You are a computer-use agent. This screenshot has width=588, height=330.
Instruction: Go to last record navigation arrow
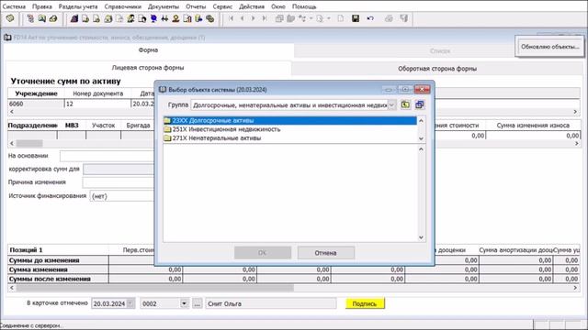pyautogui.click(x=265, y=18)
